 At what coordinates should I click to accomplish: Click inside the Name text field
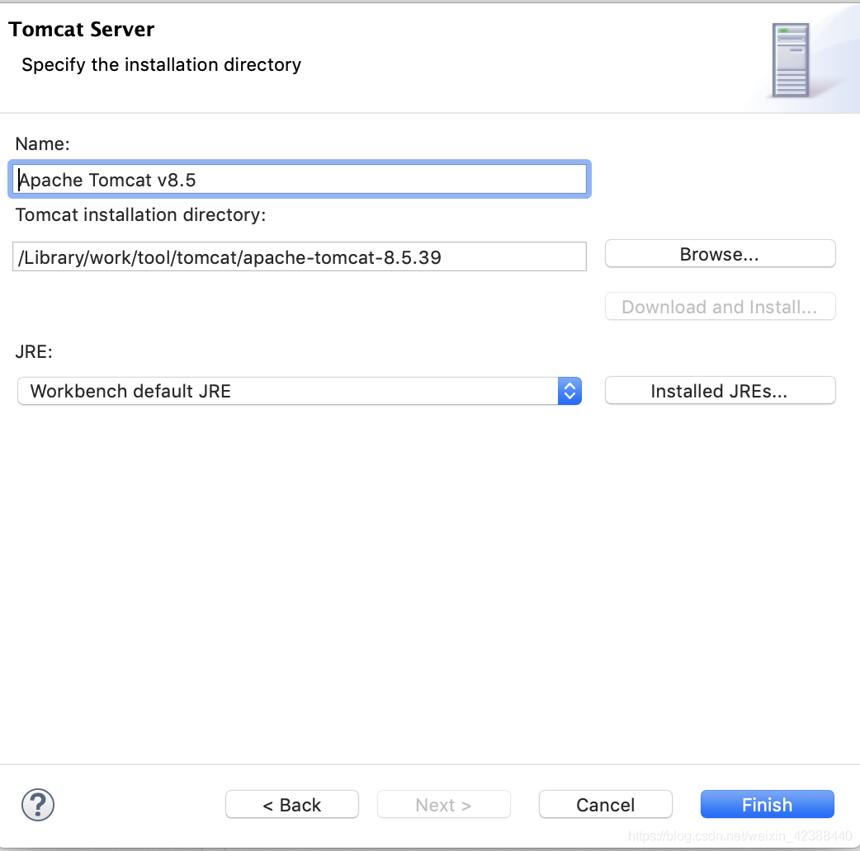coord(297,179)
